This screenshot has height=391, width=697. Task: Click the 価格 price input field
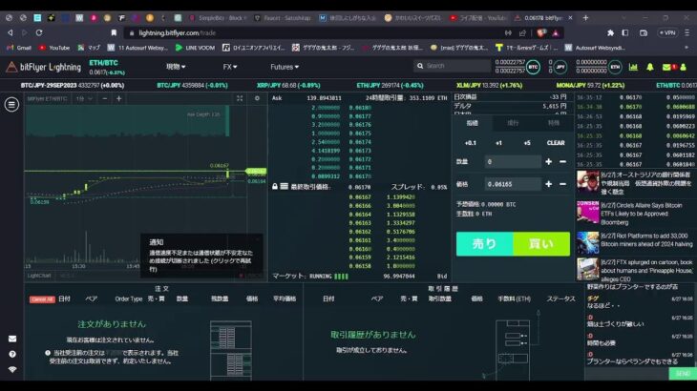(513, 184)
